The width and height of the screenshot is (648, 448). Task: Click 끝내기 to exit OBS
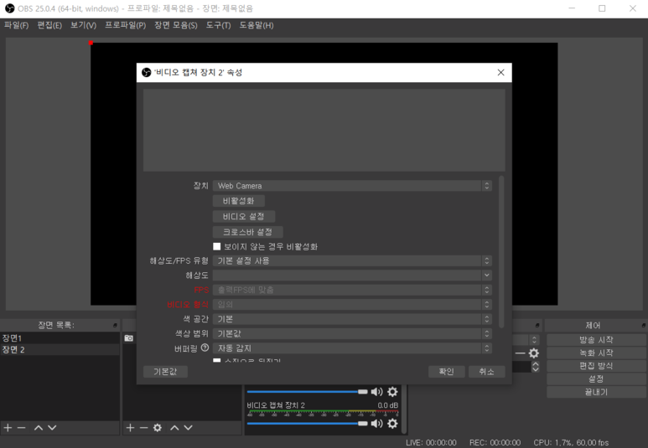596,392
